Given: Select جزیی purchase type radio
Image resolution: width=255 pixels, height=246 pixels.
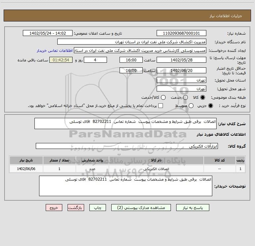Looking at the screenshot, I should [x=211, y=106].
